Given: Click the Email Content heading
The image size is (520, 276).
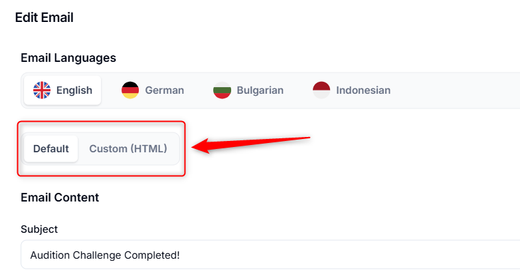Looking at the screenshot, I should pyautogui.click(x=60, y=198).
